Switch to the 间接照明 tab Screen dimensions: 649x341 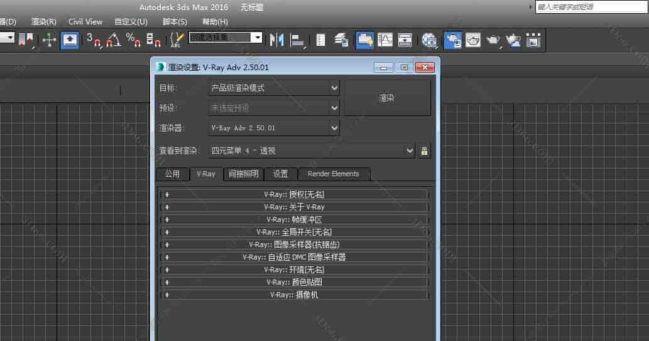point(243,174)
